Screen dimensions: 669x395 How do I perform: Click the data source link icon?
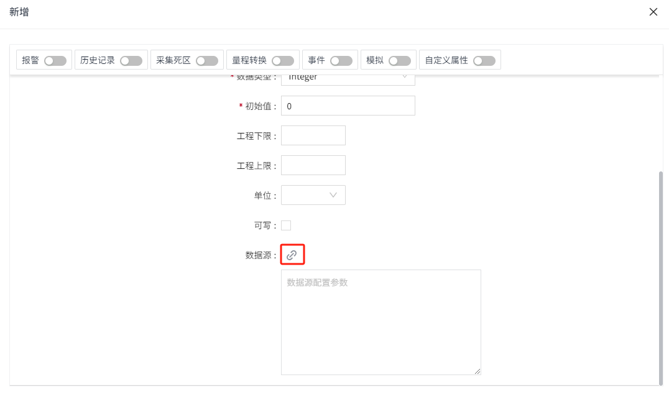pyautogui.click(x=292, y=255)
